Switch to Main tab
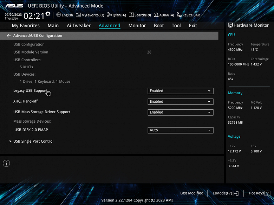 point(53,26)
